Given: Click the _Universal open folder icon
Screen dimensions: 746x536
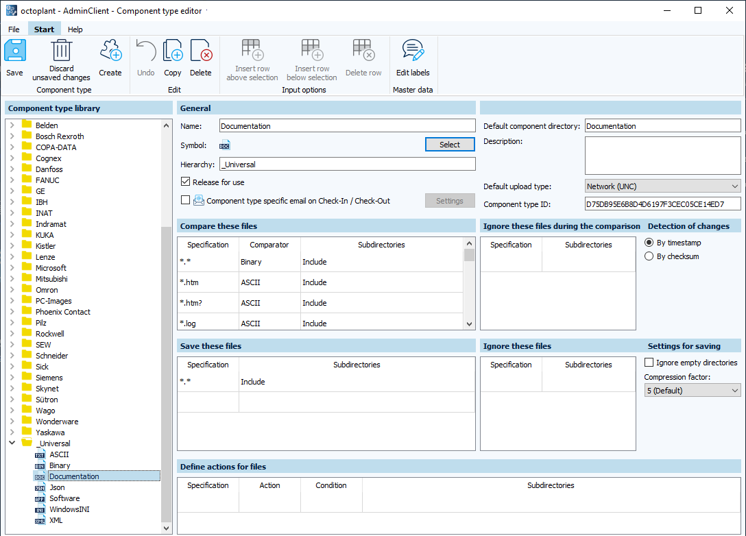Looking at the screenshot, I should coord(27,443).
